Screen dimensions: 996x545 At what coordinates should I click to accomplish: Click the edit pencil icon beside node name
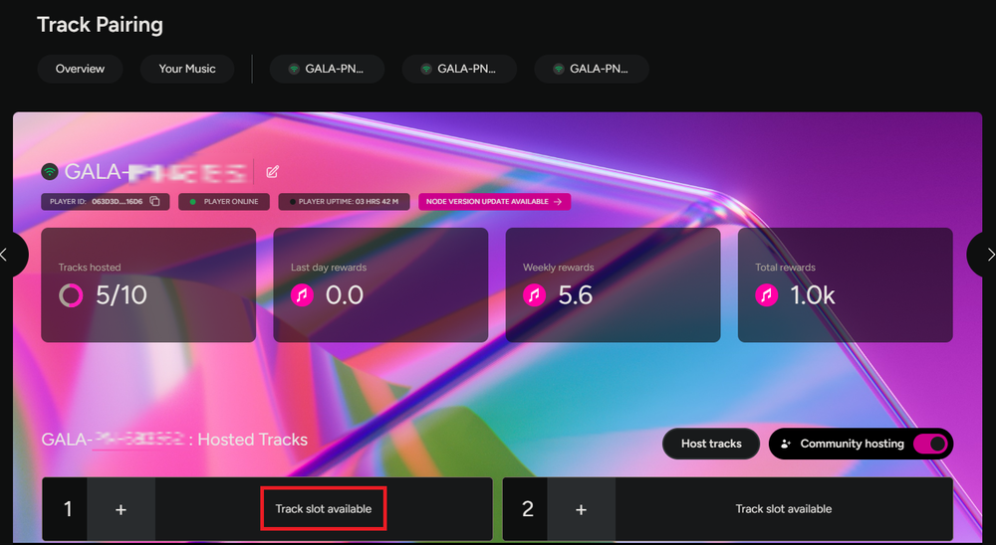(272, 171)
